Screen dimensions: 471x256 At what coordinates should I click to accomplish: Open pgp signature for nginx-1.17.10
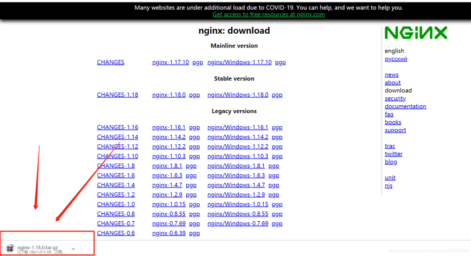point(197,63)
